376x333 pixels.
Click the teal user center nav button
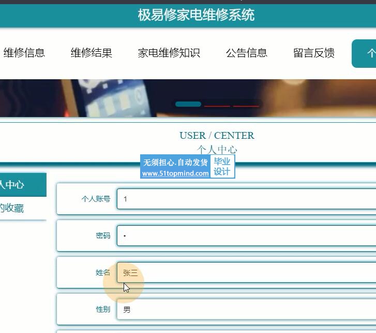(364, 53)
